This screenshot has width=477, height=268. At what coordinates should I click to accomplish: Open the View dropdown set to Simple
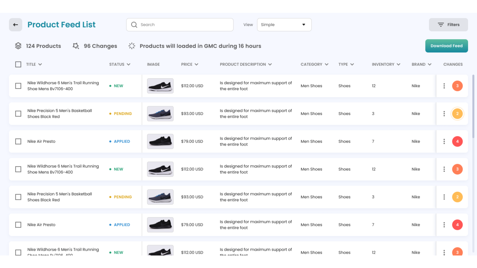coord(284,25)
